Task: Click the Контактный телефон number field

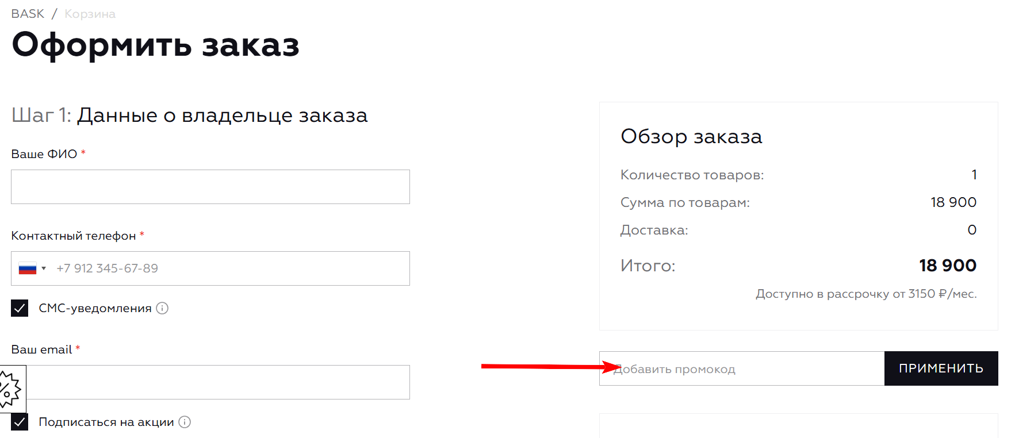Action: (x=230, y=268)
